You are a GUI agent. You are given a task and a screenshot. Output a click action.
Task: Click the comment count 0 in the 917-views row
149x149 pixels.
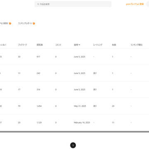56,57
